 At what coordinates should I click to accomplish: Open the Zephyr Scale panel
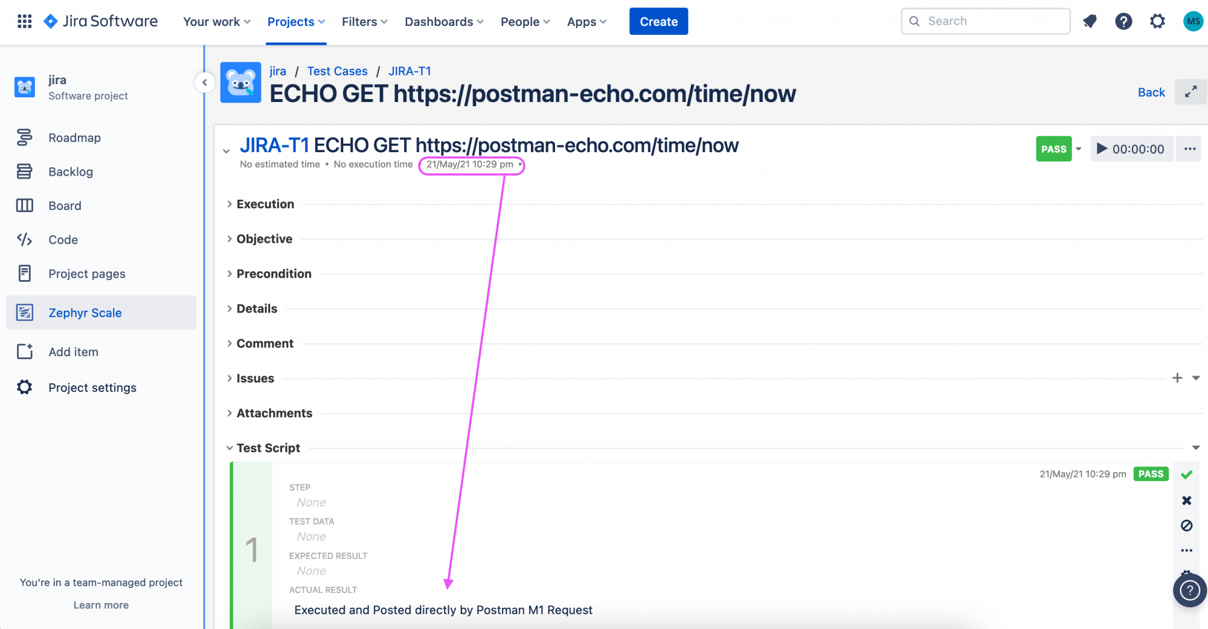pos(85,312)
